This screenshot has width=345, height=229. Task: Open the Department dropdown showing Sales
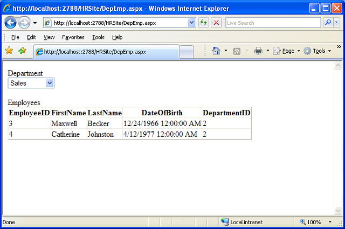pos(31,83)
